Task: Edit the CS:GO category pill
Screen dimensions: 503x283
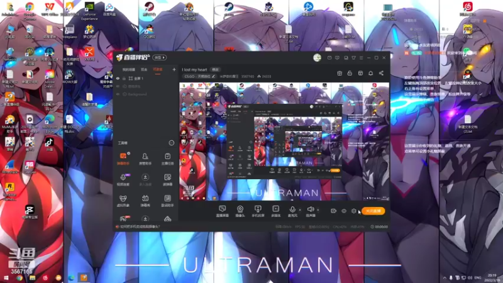Action: pos(199,76)
